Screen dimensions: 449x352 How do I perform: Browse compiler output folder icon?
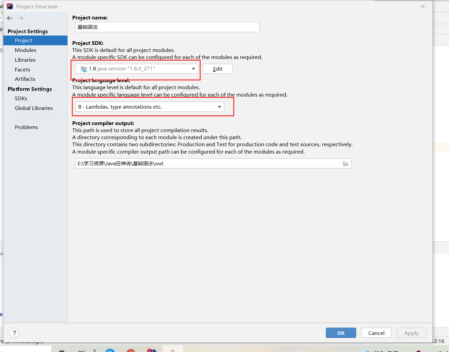(x=346, y=164)
